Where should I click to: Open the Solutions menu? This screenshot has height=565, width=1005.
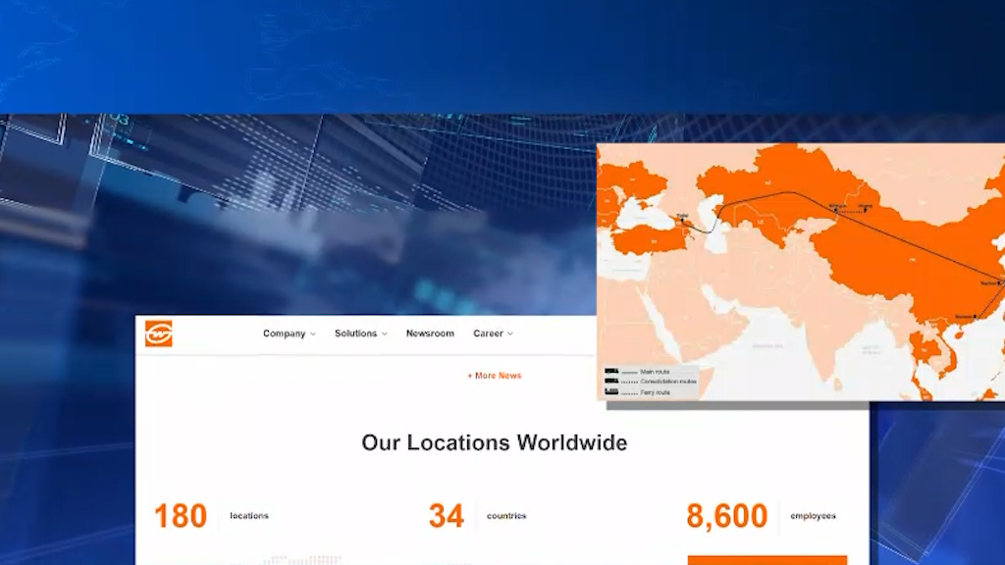point(355,334)
